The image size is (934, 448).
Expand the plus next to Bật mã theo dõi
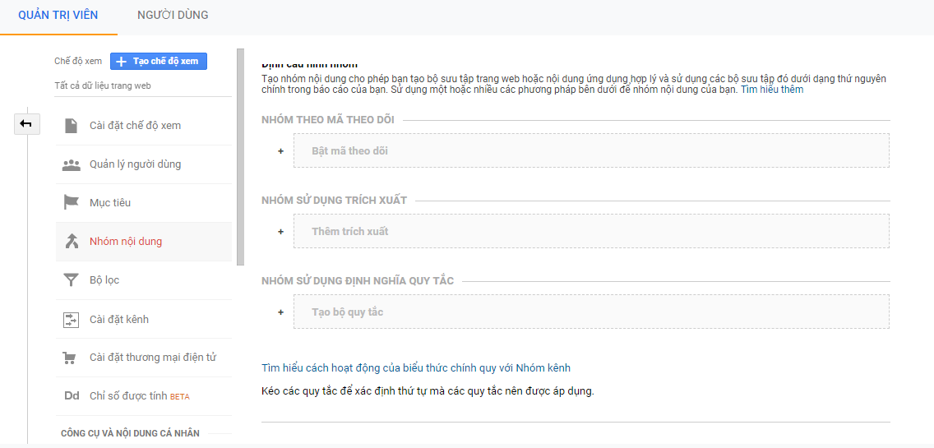click(x=280, y=150)
